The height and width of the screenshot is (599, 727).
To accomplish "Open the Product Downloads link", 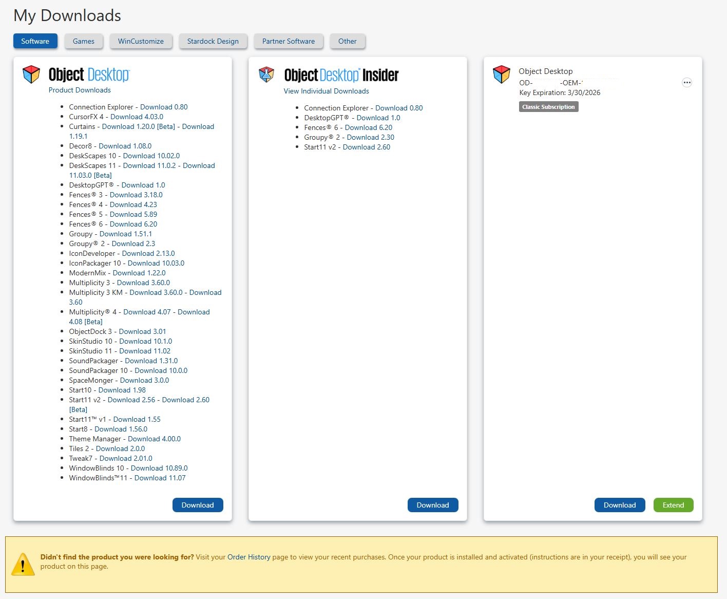I will point(80,90).
